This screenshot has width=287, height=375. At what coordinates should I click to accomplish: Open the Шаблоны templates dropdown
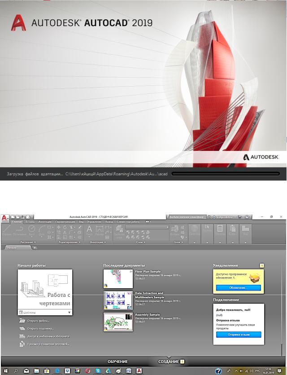pos(45,312)
